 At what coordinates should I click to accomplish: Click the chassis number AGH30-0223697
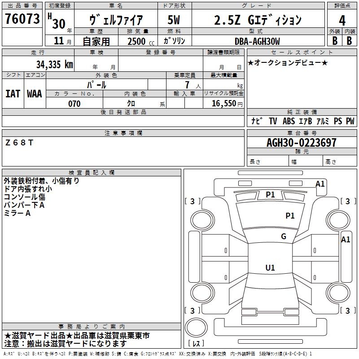click(302, 143)
